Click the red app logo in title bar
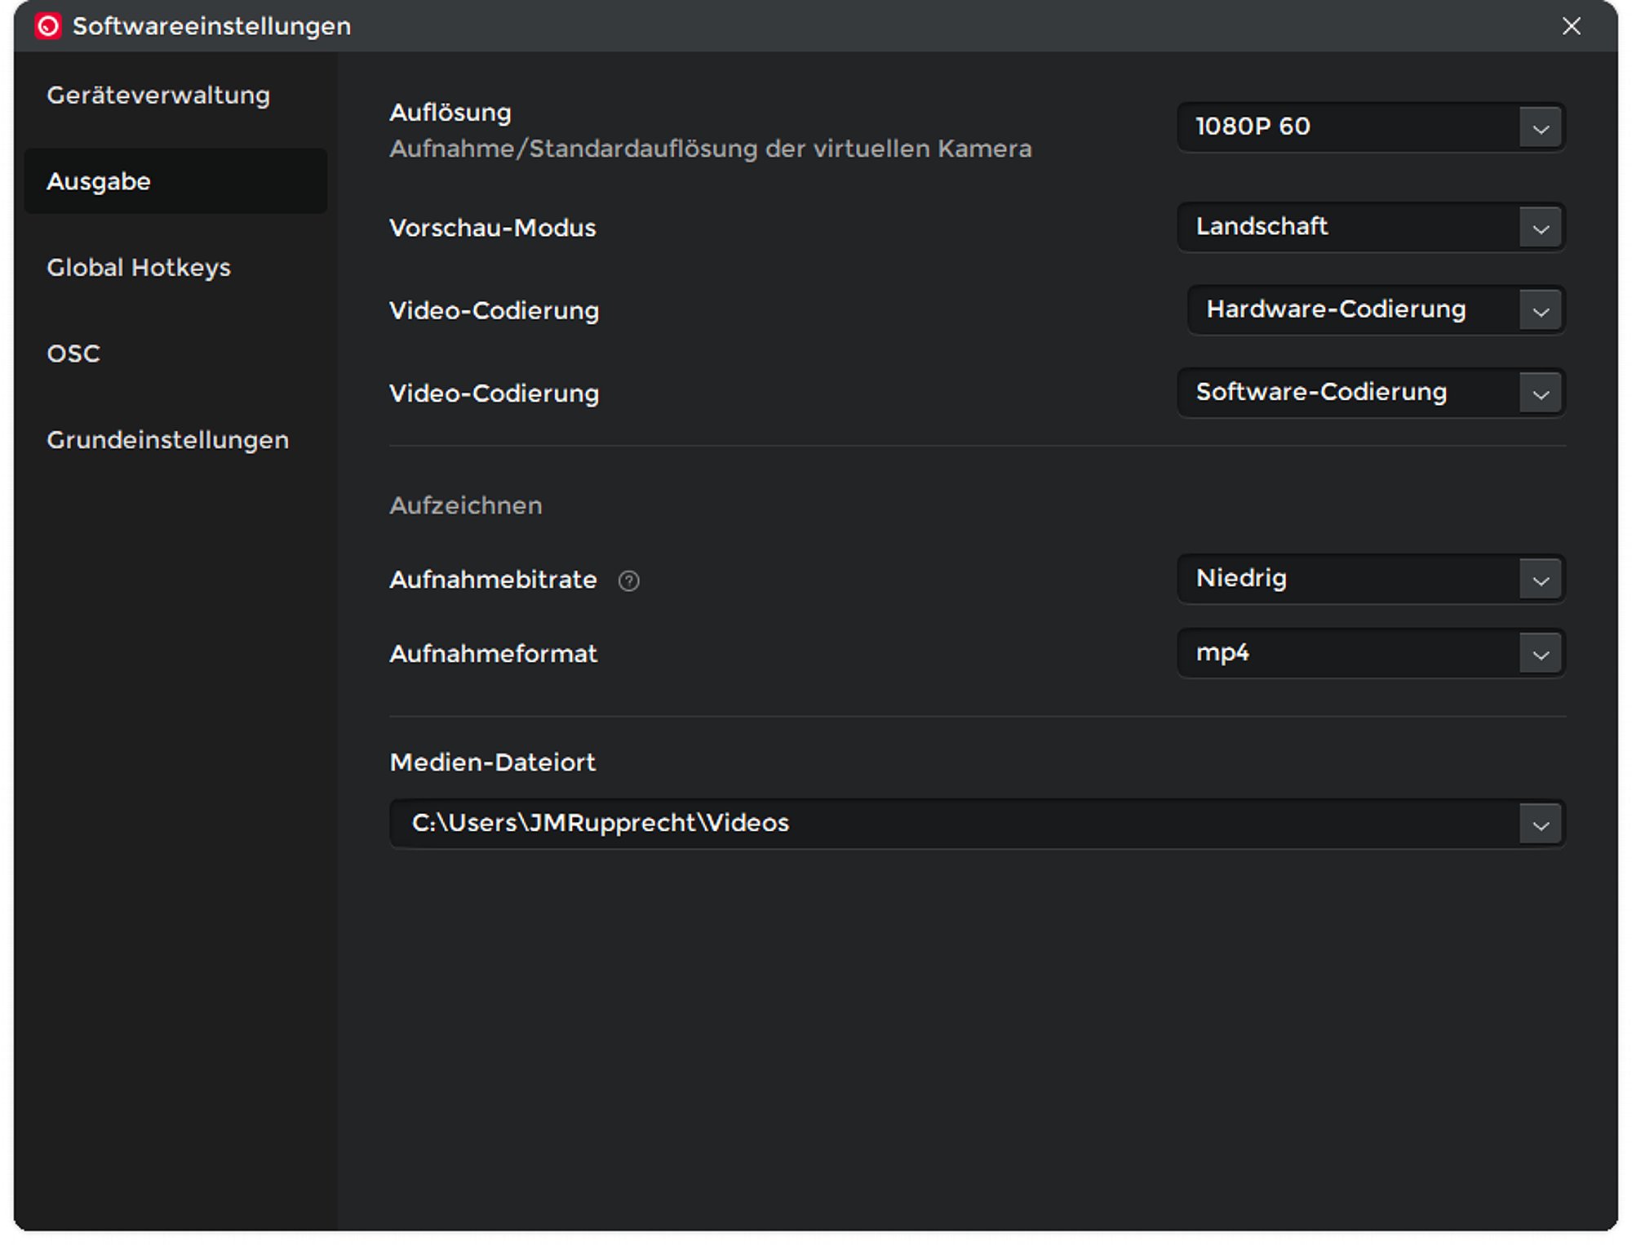Image resolution: width=1632 pixels, height=1245 pixels. 48,26
